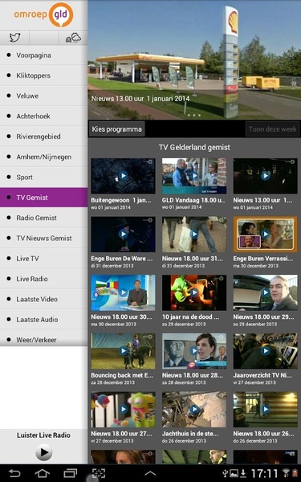Image resolution: width=301 pixels, height=482 pixels.
Task: Play Nieuws 18.00 uur 29 december
Action: click(x=266, y=292)
